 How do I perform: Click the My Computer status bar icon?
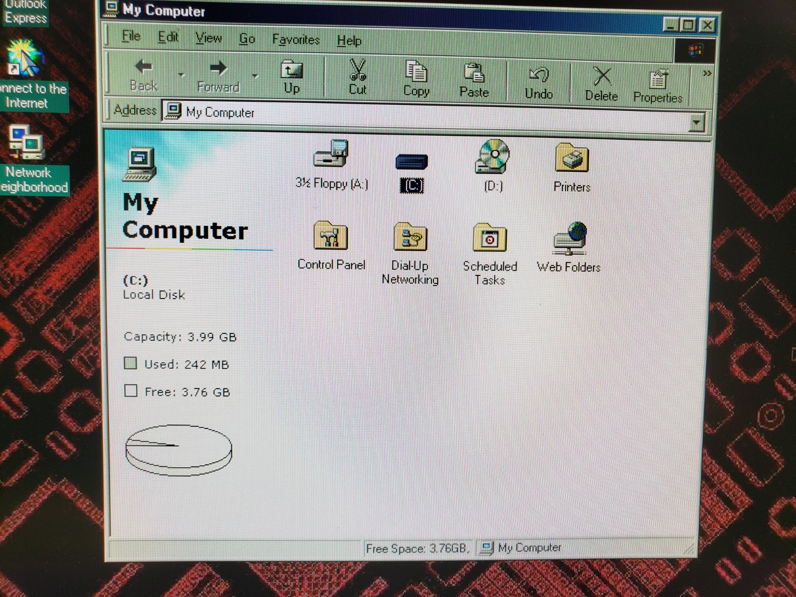[486, 548]
